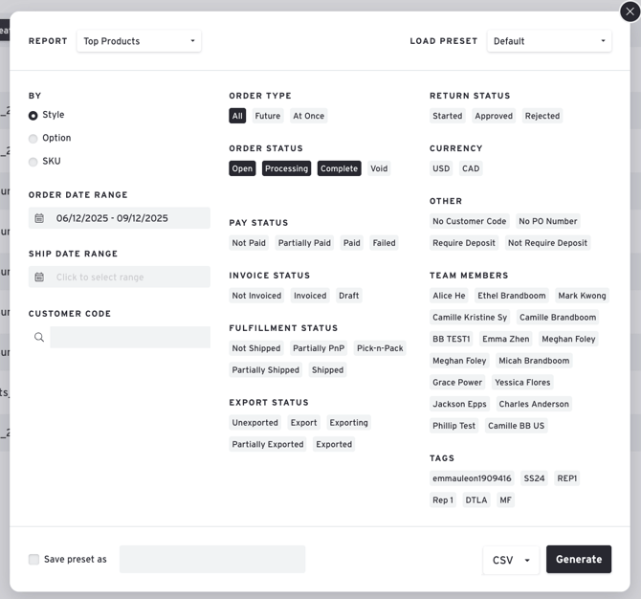Click the order date range calendar icon
The image size is (641, 599).
tap(39, 218)
